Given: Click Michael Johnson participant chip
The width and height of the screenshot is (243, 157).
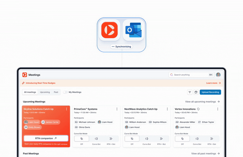Looking at the screenshot, I should (85, 122).
